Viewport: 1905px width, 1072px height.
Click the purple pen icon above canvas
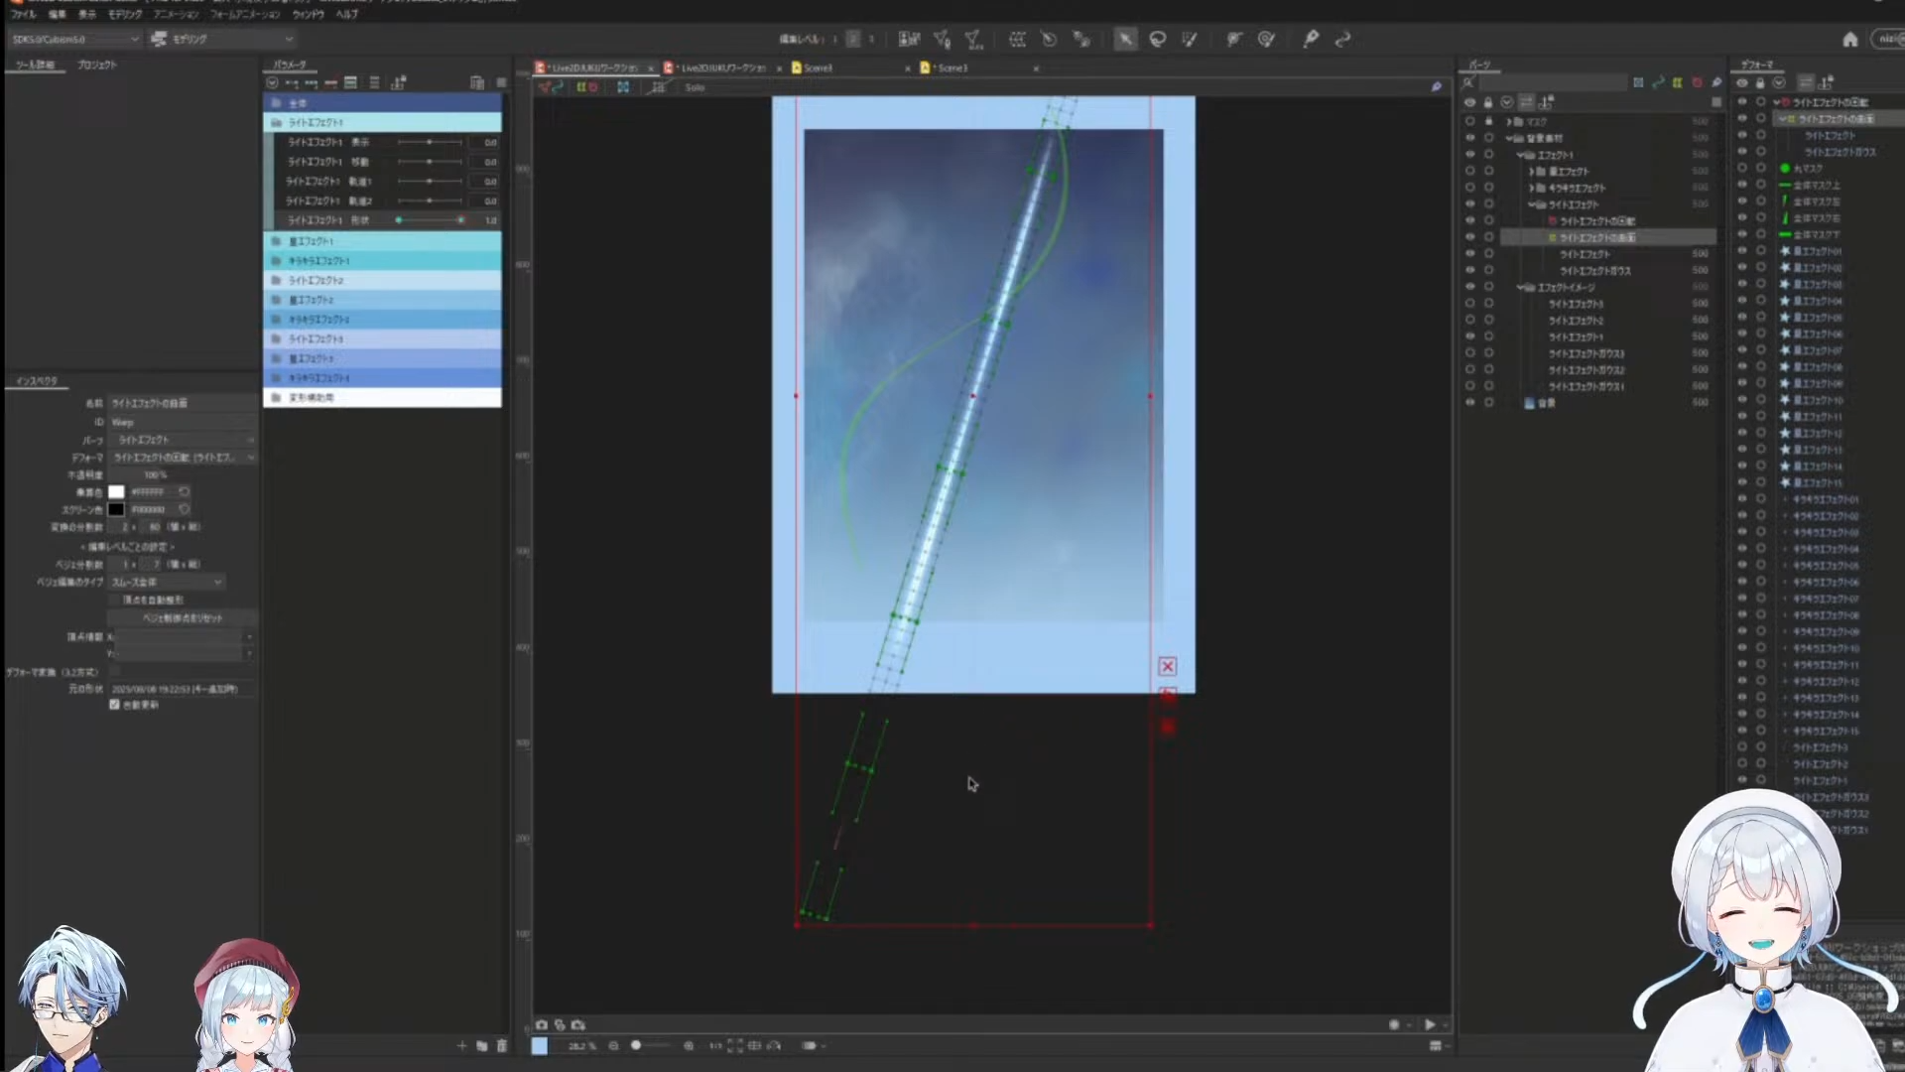tap(1436, 86)
